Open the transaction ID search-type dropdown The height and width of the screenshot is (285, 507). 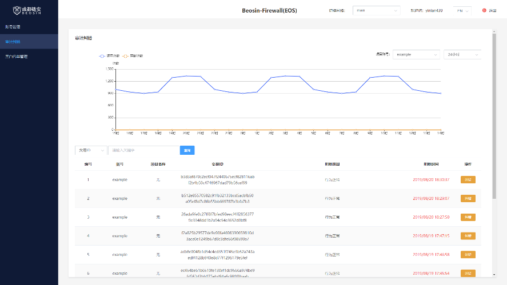[91, 150]
